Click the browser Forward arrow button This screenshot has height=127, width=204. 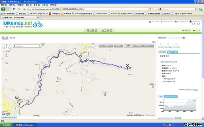click(7, 9)
